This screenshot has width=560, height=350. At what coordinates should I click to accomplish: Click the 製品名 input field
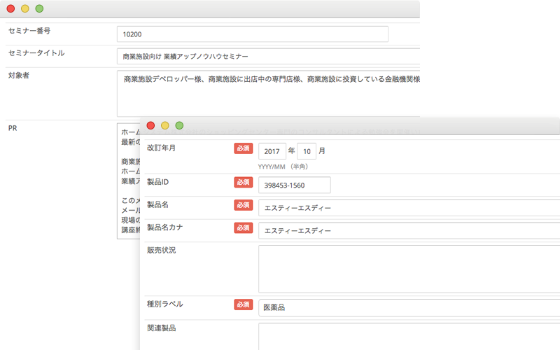[x=409, y=208]
